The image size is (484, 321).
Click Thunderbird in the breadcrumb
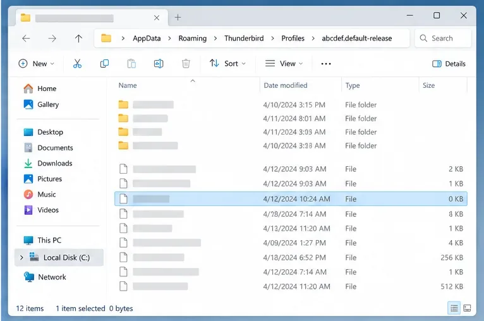(244, 39)
